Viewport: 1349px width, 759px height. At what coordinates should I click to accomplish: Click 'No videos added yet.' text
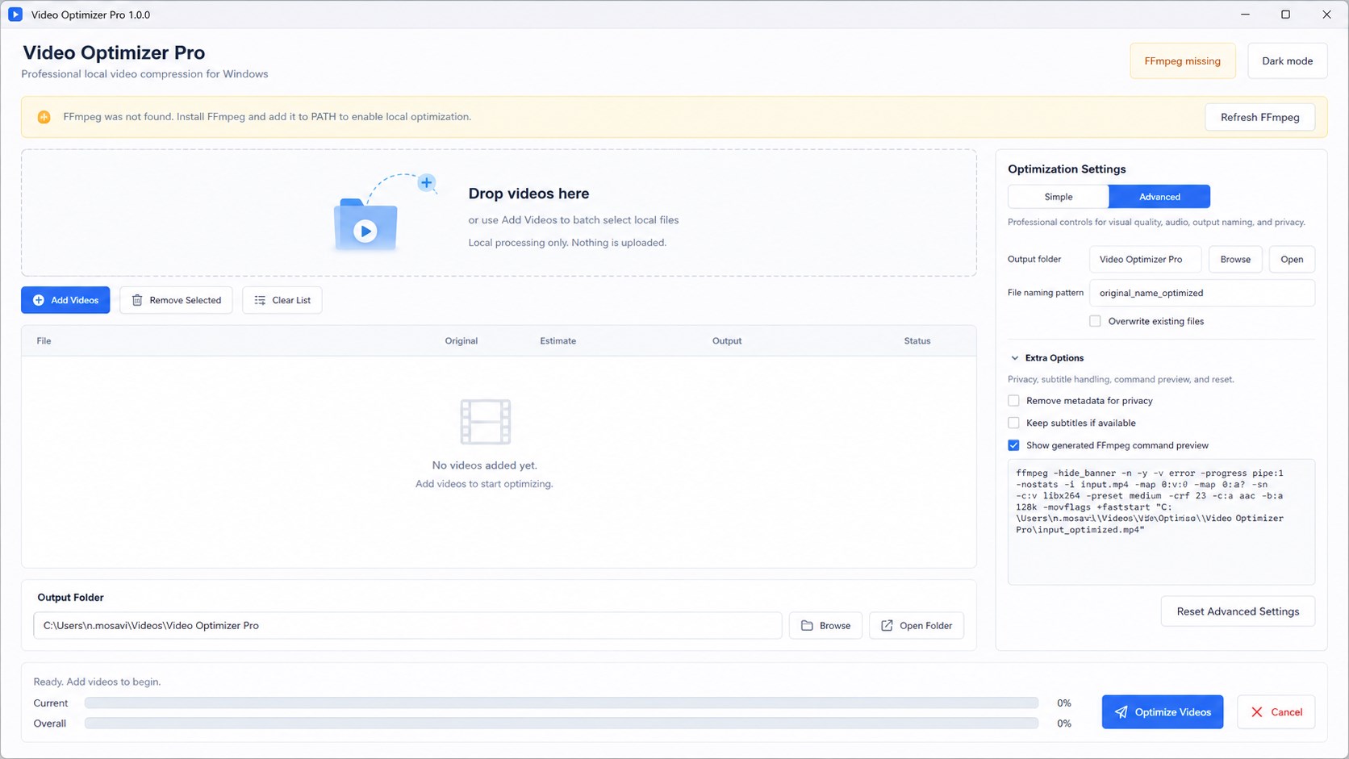(x=484, y=465)
